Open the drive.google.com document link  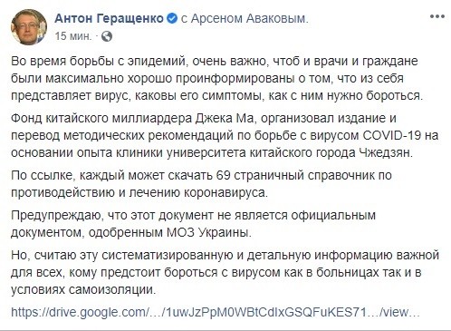point(216,312)
